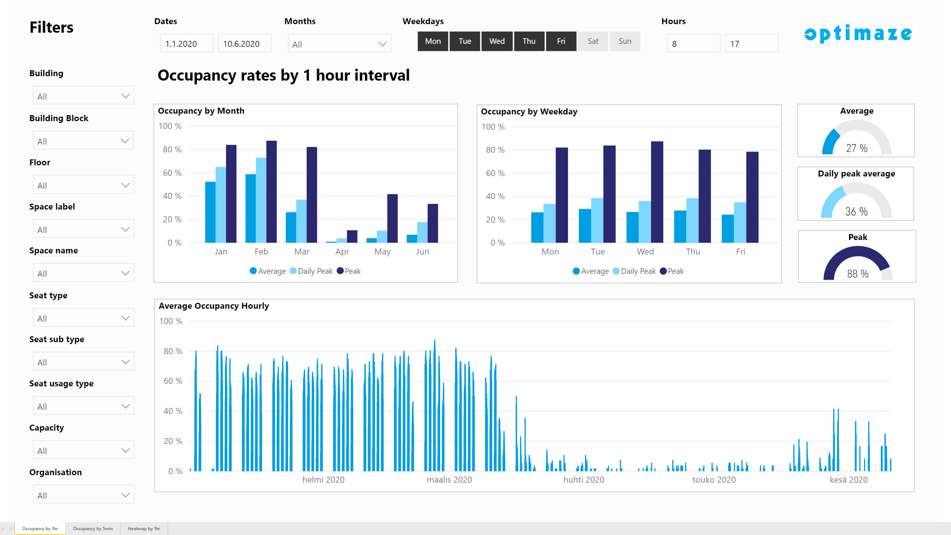951x535 pixels.
Task: Enable the Sun weekday filter
Action: [625, 41]
